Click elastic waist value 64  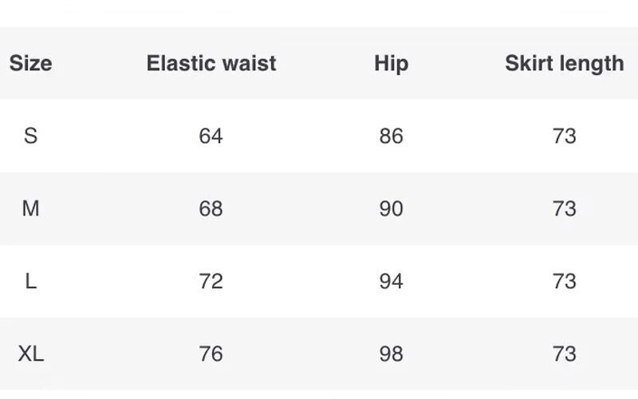click(211, 136)
